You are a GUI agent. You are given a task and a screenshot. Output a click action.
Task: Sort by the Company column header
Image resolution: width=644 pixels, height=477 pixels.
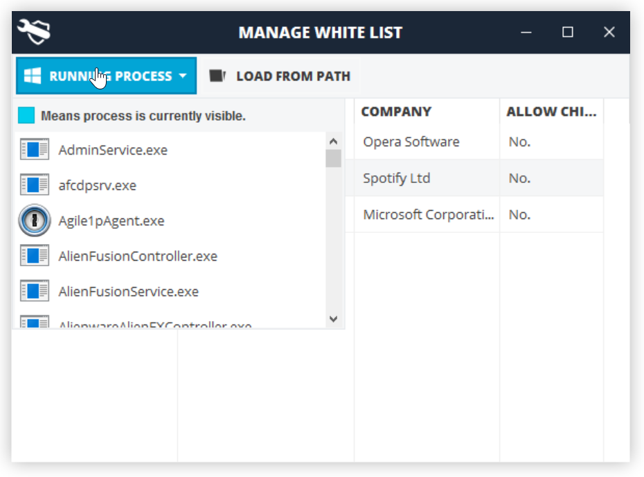(396, 112)
